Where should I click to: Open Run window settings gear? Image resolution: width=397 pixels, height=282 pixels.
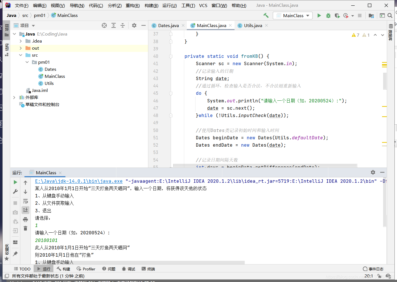pos(373,172)
